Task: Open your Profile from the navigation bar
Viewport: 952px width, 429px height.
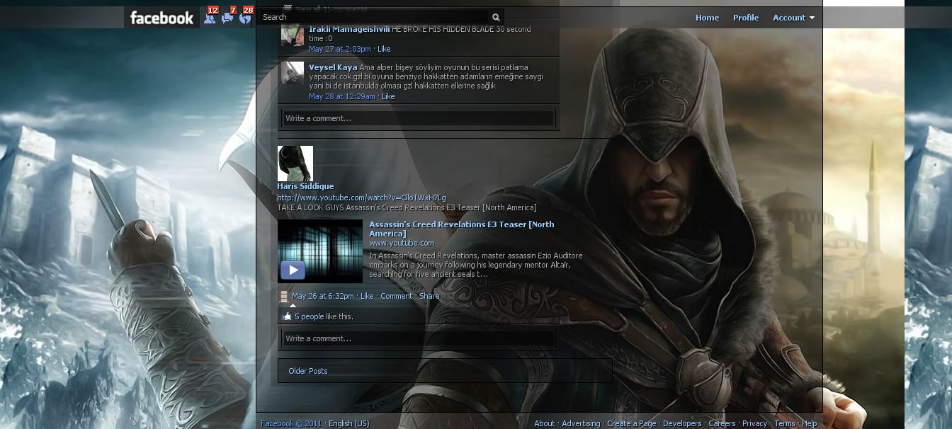Action: 746,18
